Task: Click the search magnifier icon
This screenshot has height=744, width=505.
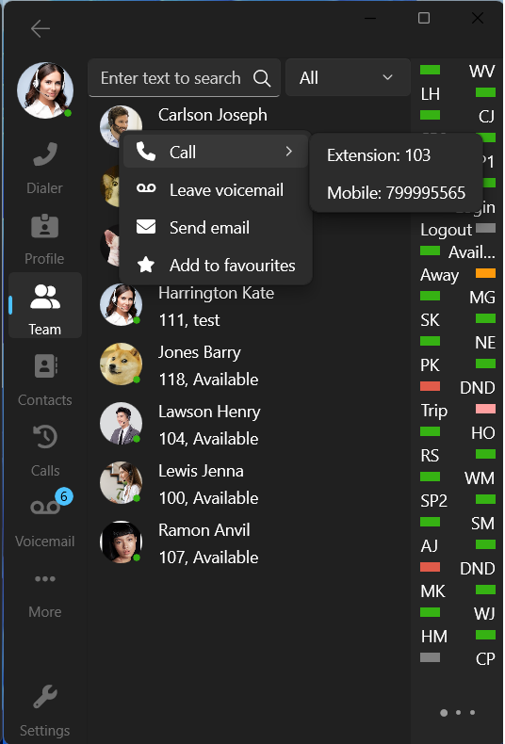Action: [262, 78]
